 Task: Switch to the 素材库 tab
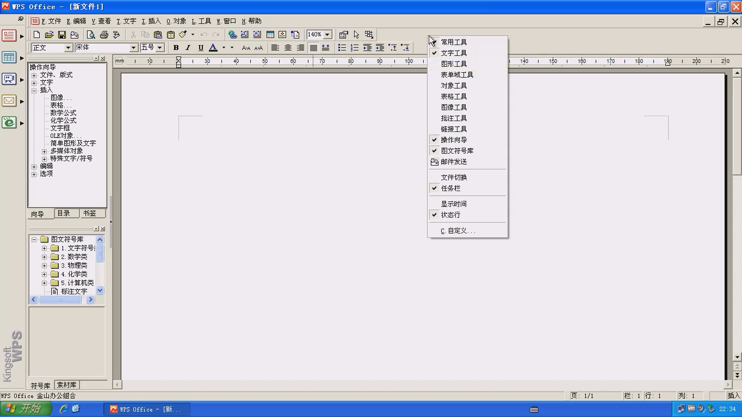click(66, 385)
